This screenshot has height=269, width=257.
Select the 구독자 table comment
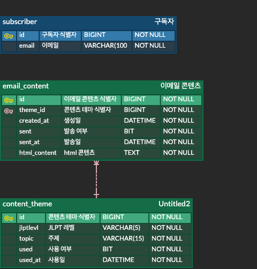tap(164, 21)
